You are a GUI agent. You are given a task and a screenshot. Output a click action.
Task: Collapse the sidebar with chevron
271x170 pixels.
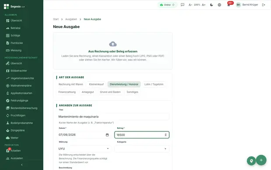click(x=21, y=165)
